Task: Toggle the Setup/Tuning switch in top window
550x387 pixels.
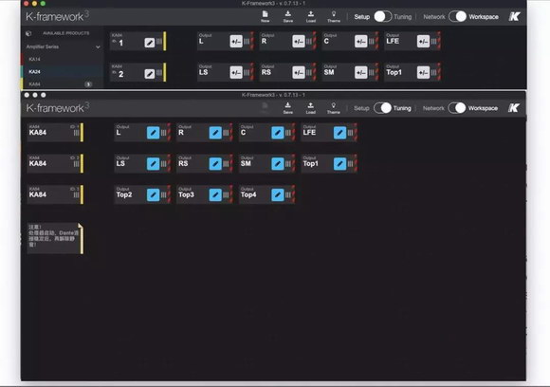Action: [383, 16]
